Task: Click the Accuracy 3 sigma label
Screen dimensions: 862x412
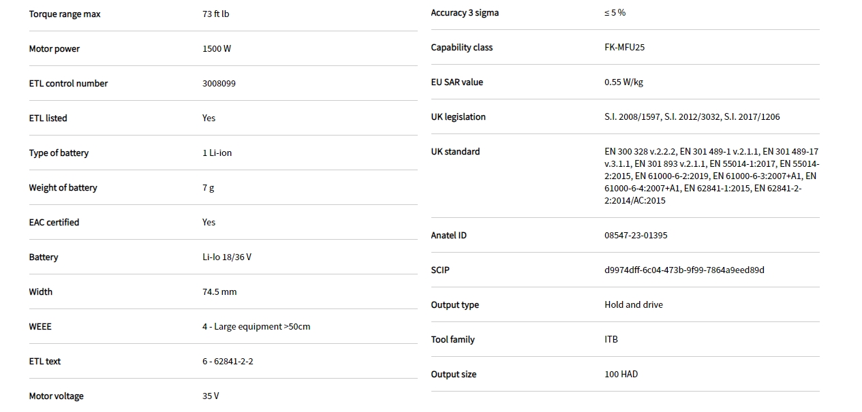Action: pos(465,13)
